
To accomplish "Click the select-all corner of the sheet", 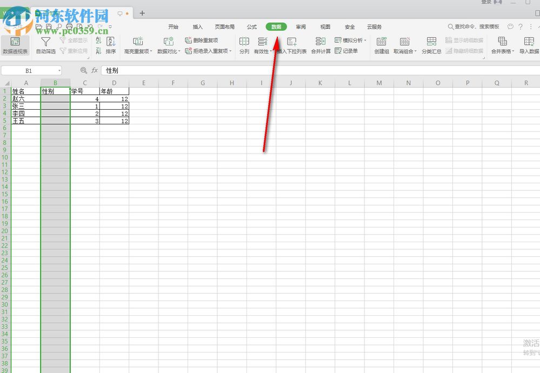I will click(x=5, y=83).
